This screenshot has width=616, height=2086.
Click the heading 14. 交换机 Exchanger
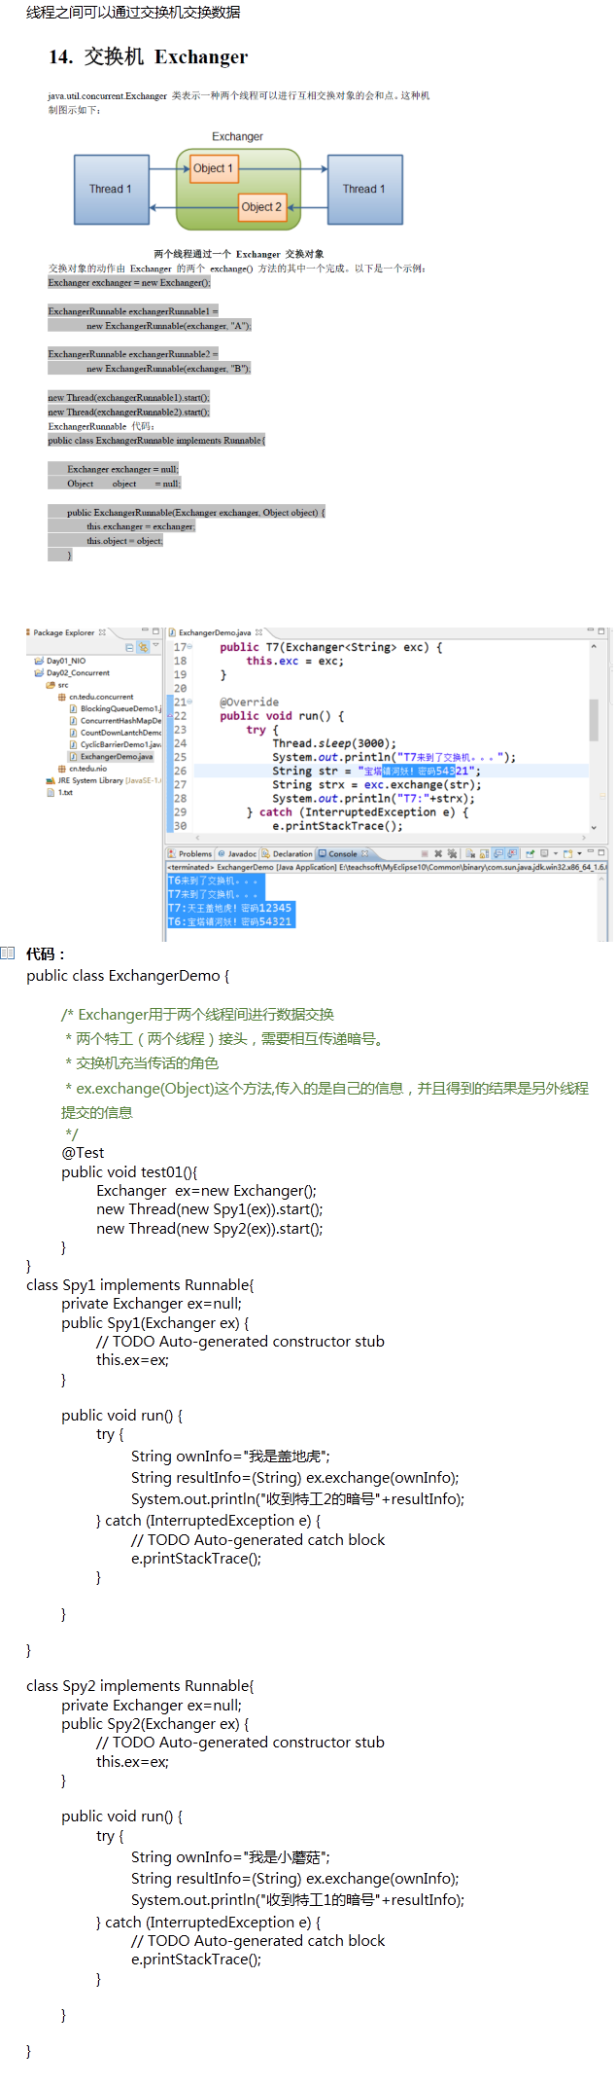click(x=149, y=56)
